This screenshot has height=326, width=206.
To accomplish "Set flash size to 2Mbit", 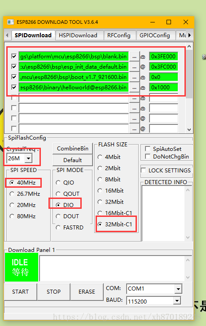I will [100, 168].
